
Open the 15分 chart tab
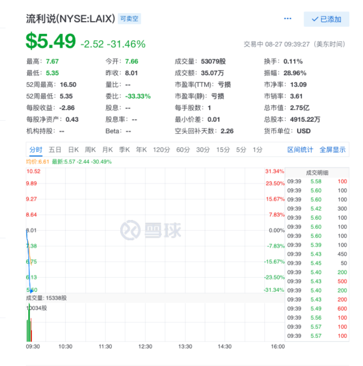tap(223, 150)
